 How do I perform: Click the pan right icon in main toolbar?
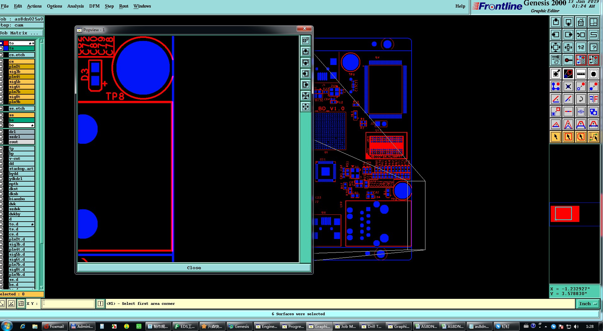568,35
